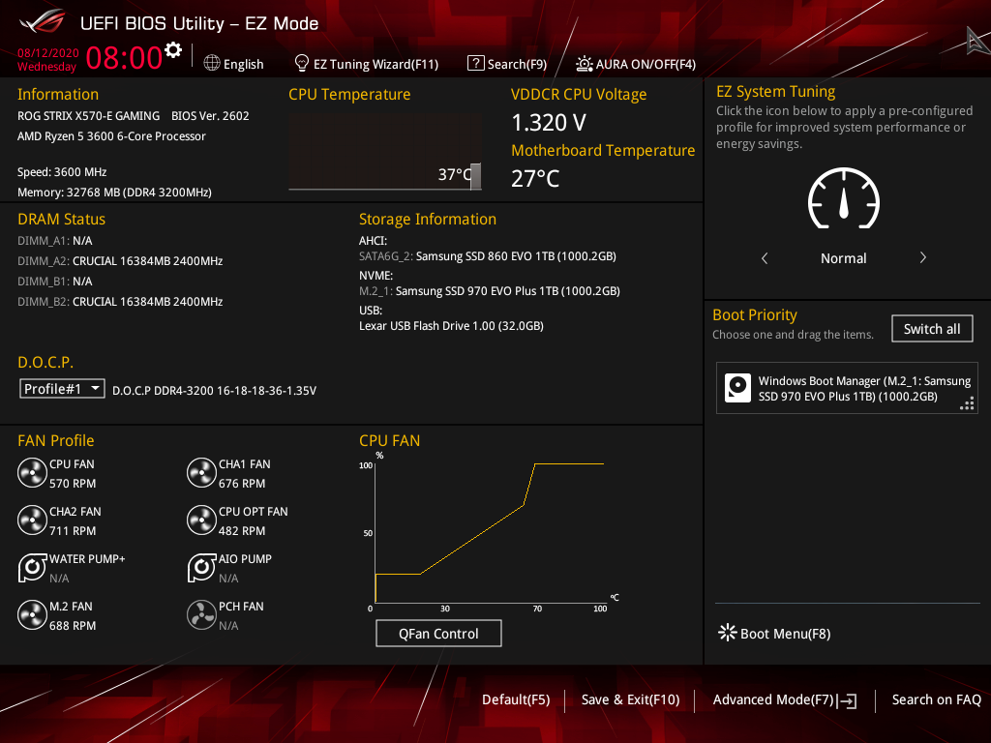Click the Advanced Mode exit arrow icon

click(847, 700)
